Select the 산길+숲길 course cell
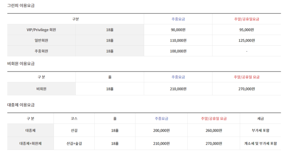 pos(74,143)
